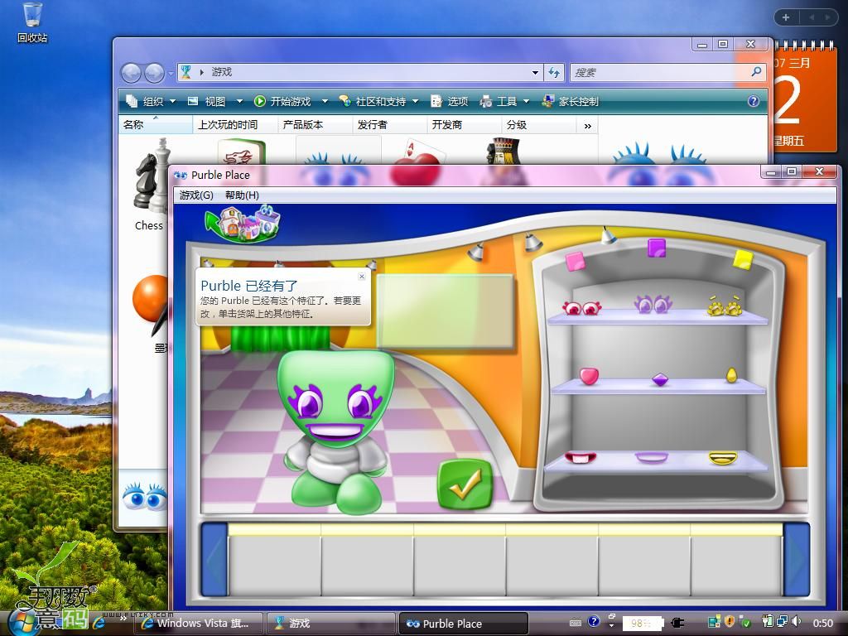Click 开始游戏 to start the game

[283, 101]
